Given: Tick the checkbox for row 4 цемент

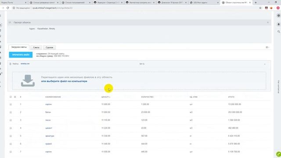Looking at the screenshot, I should point(11,128).
